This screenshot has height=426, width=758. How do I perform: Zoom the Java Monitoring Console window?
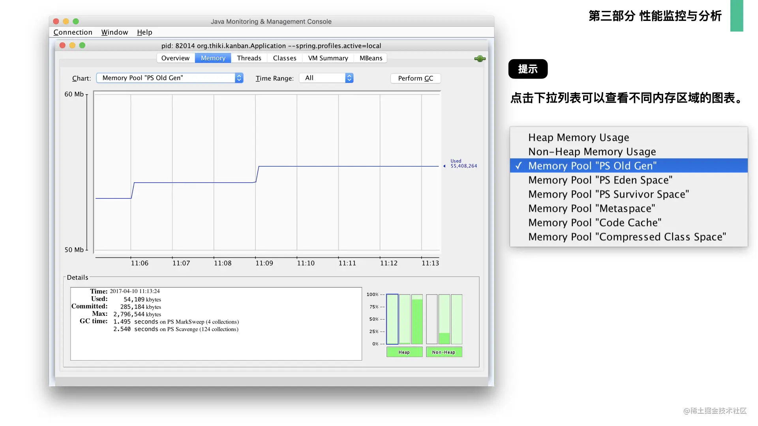click(x=76, y=21)
